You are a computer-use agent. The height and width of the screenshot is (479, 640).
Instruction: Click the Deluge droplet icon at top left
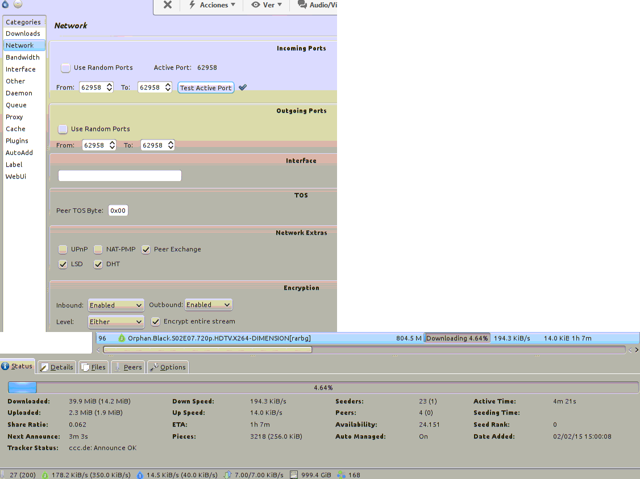click(x=5, y=4)
